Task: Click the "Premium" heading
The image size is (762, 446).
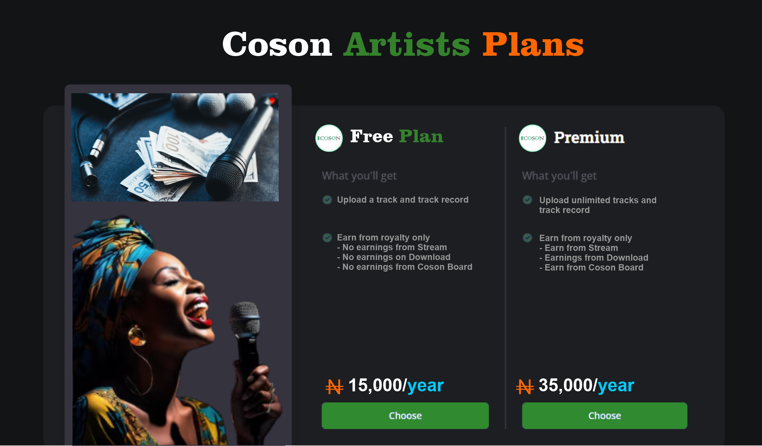Action: tap(589, 137)
